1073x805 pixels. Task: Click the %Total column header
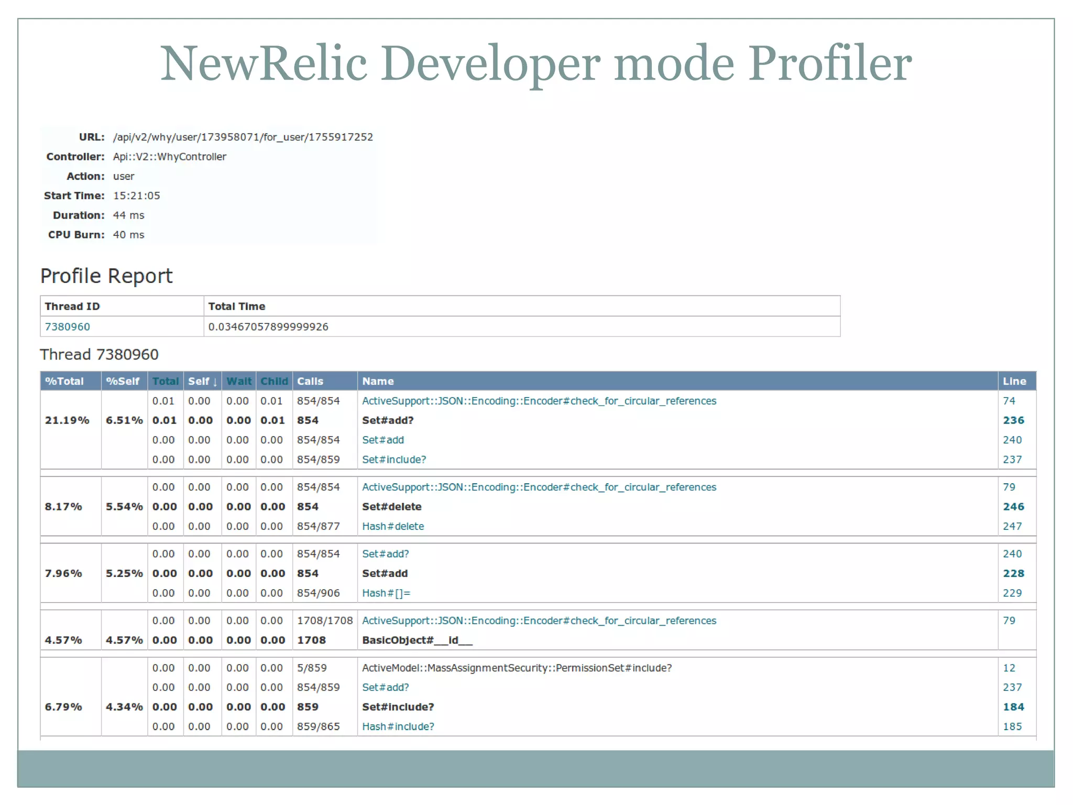coord(64,381)
